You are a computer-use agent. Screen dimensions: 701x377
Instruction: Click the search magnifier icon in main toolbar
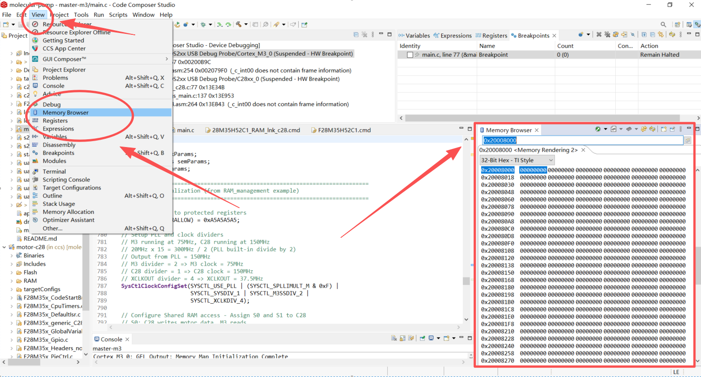pos(663,24)
